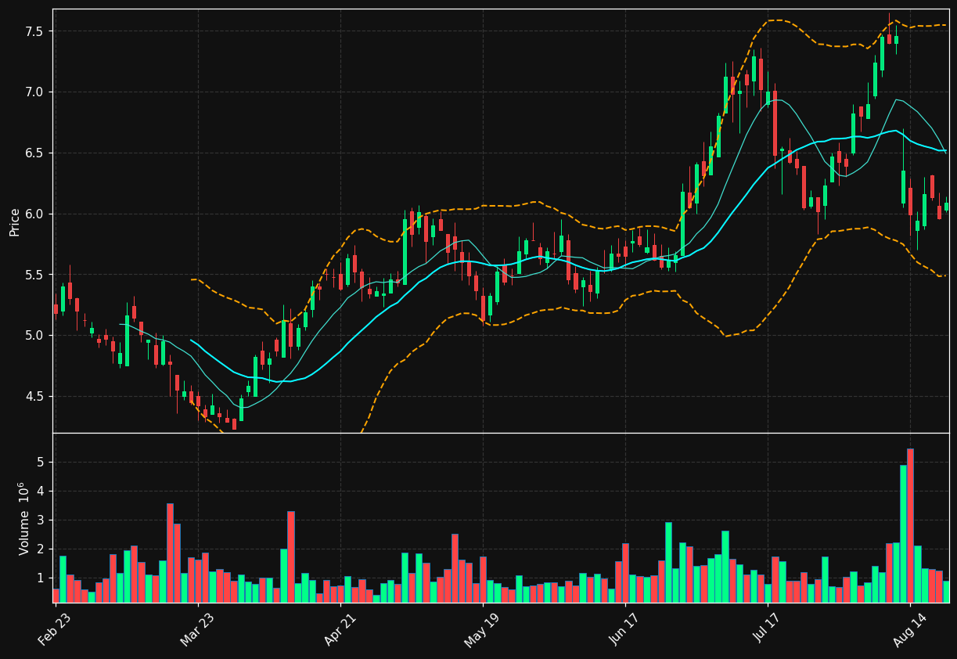Click the 5.0 price axis label

[34, 336]
